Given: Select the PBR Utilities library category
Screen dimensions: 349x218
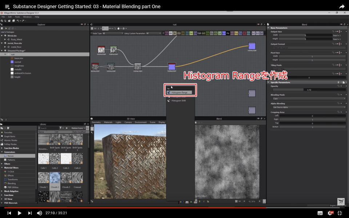Looking at the screenshot, I should 13,187.
